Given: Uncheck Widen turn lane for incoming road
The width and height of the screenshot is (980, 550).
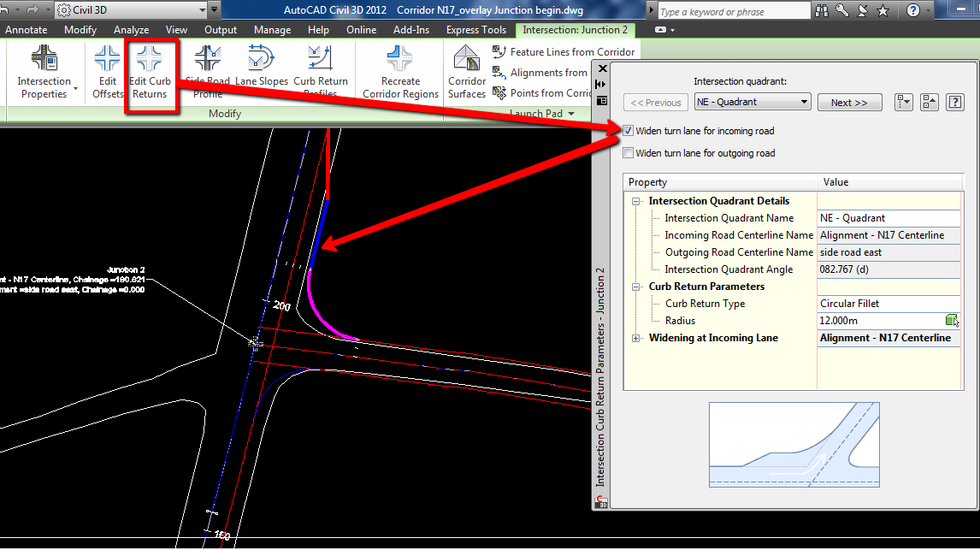Looking at the screenshot, I should pos(629,131).
